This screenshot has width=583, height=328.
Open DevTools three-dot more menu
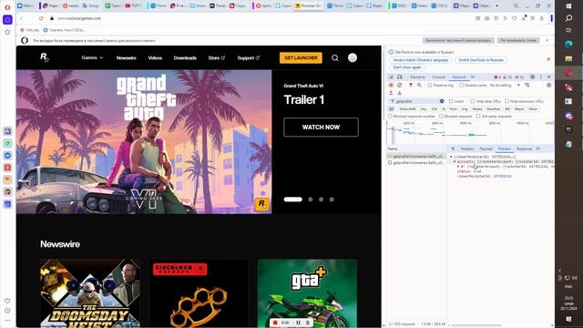pos(541,77)
